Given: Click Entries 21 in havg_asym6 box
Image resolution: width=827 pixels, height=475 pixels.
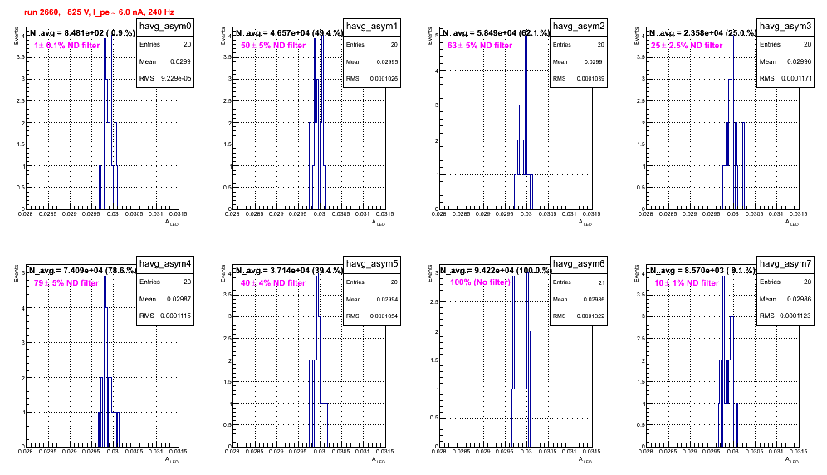Looking at the screenshot, I should click(x=579, y=282).
